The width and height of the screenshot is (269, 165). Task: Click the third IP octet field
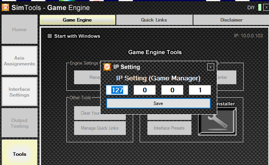pyautogui.click(x=172, y=90)
